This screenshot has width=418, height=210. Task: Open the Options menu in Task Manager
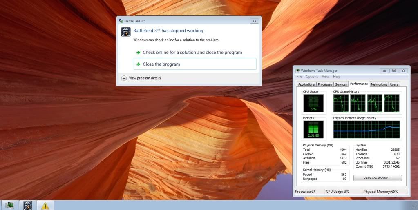[312, 76]
